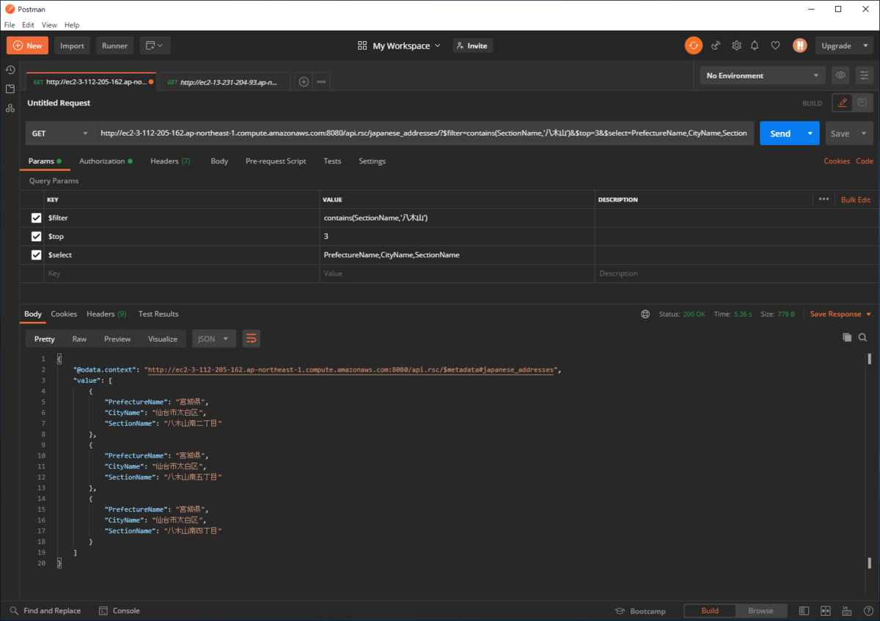880x621 pixels.
Task: Switch to build mode pencil icon
Action: (843, 103)
